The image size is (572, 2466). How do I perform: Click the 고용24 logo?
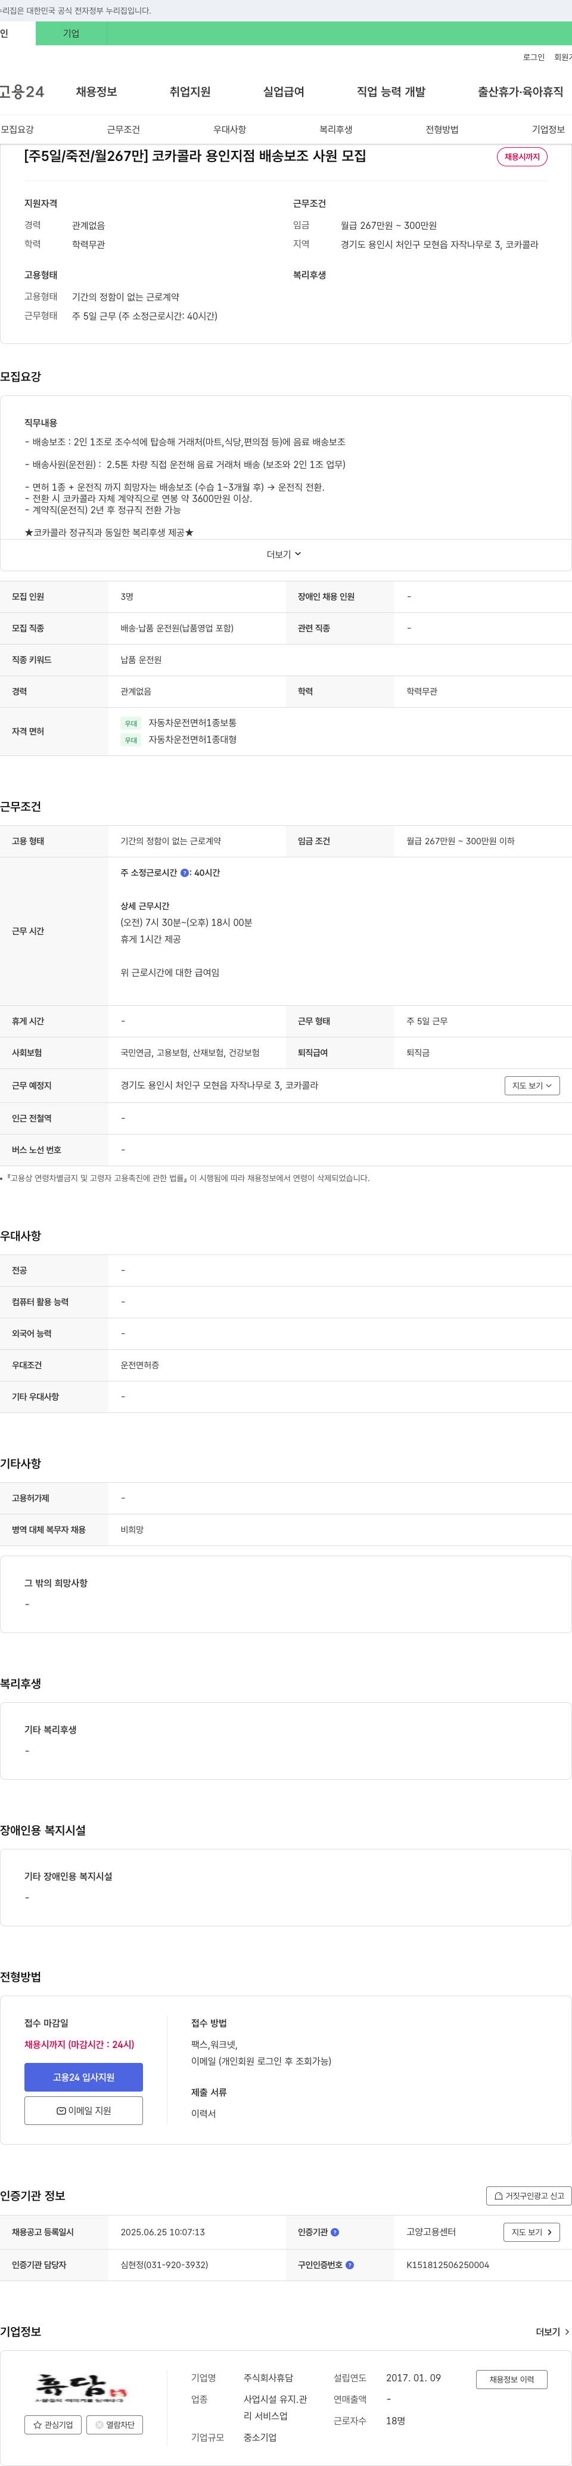[21, 92]
